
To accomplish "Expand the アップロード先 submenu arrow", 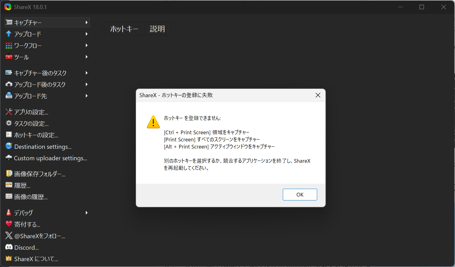I will (87, 96).
